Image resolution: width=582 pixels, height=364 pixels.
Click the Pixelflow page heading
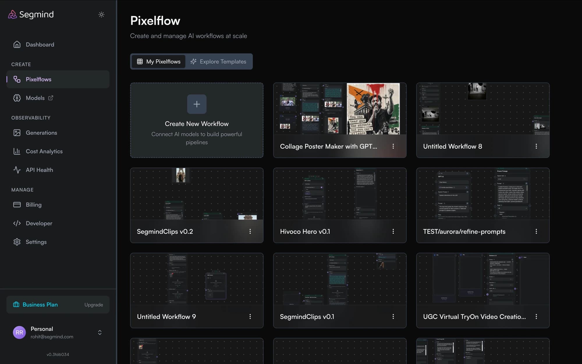coord(155,21)
